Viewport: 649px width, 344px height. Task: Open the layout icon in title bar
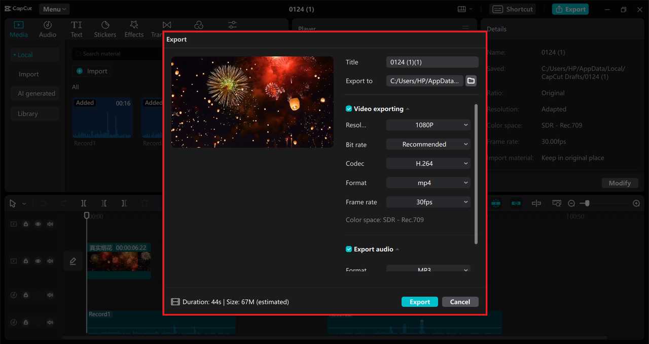[x=462, y=9]
